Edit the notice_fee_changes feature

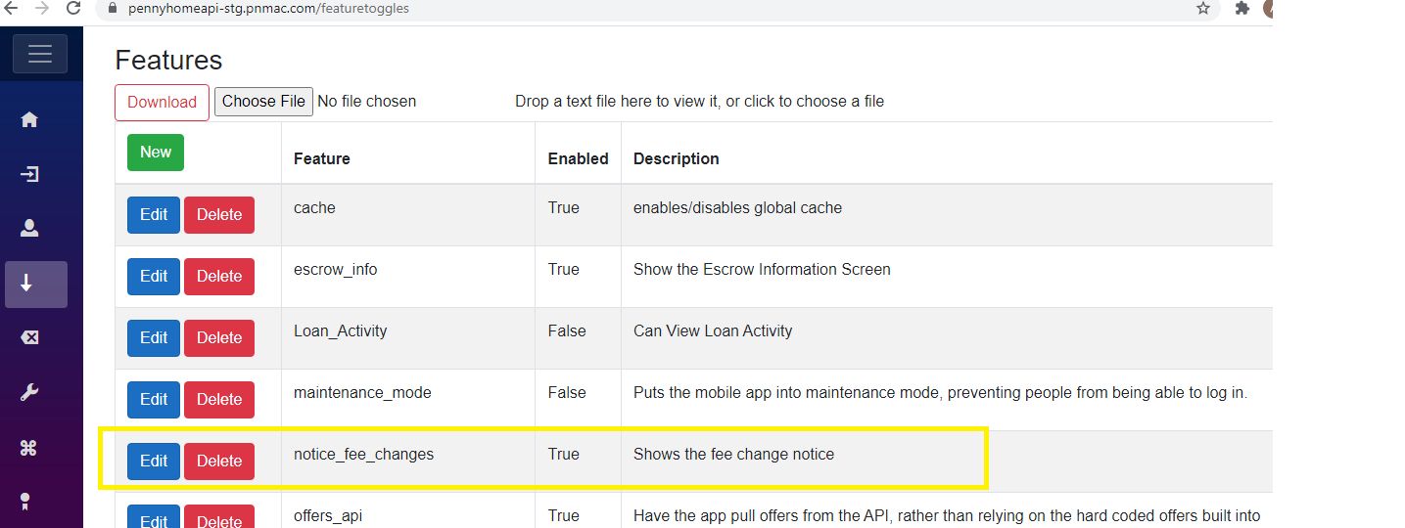[x=154, y=462]
